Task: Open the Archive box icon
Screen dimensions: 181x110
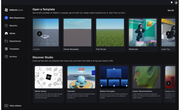Action: [x=6, y=57]
